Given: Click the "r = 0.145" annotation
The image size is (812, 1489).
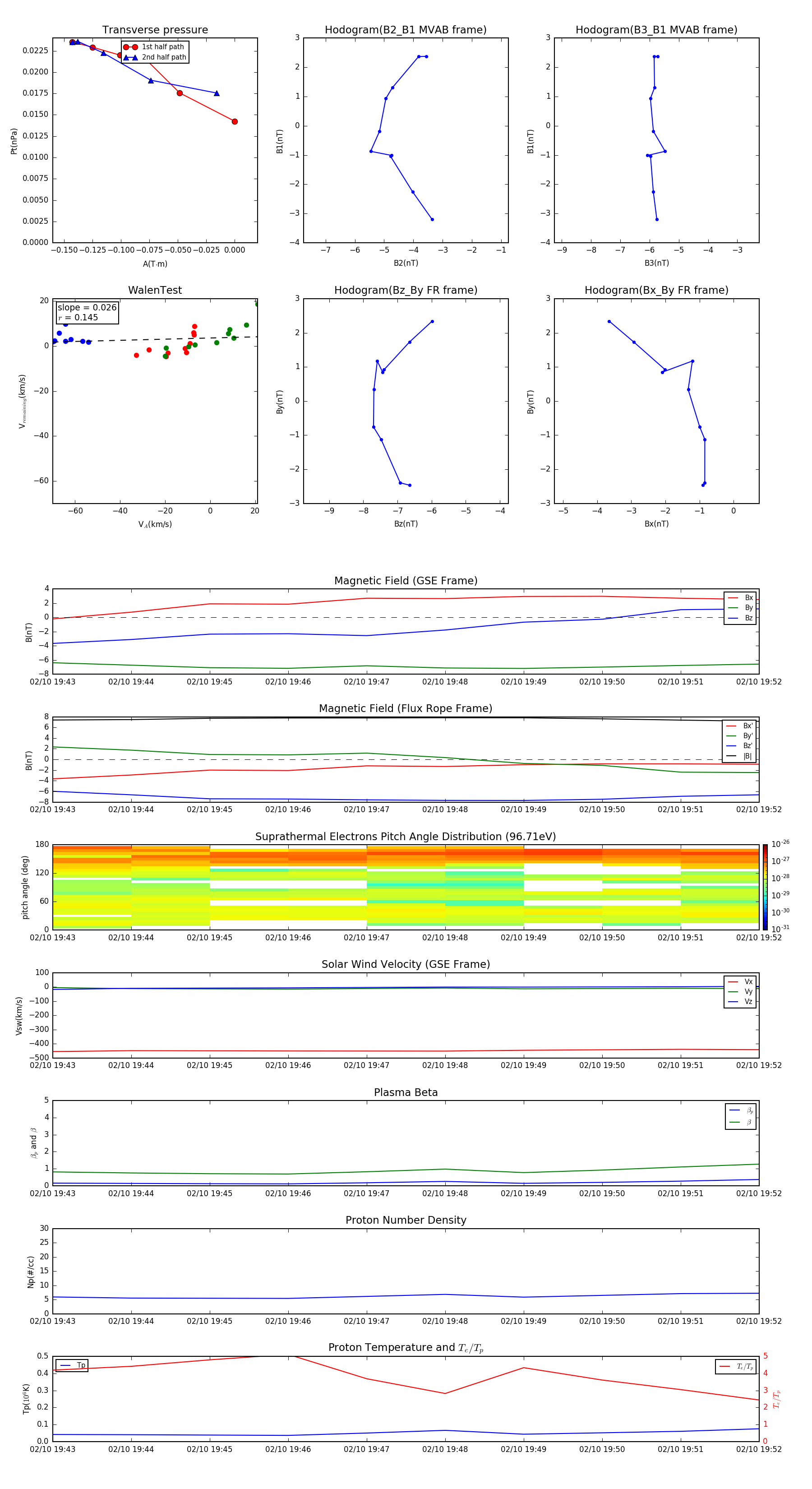Looking at the screenshot, I should click(x=78, y=317).
